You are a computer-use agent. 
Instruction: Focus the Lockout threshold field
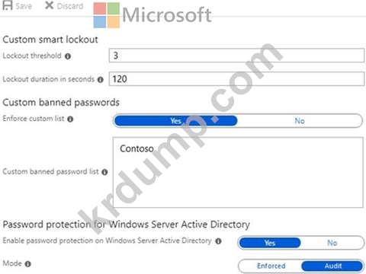(x=236, y=56)
